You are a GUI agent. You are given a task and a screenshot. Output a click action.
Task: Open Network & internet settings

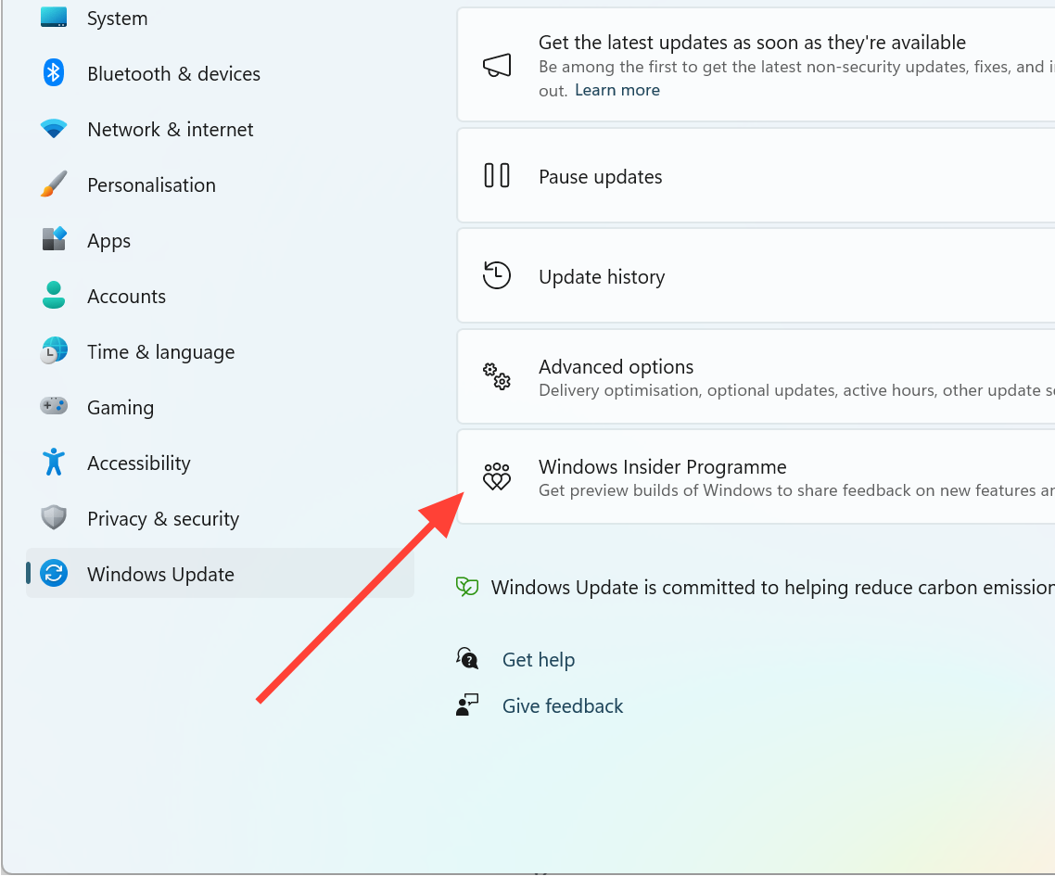(x=220, y=129)
